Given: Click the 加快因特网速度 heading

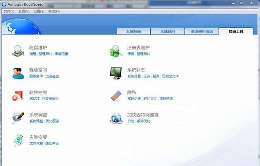Looking at the screenshot, I should pyautogui.click(x=143, y=115).
